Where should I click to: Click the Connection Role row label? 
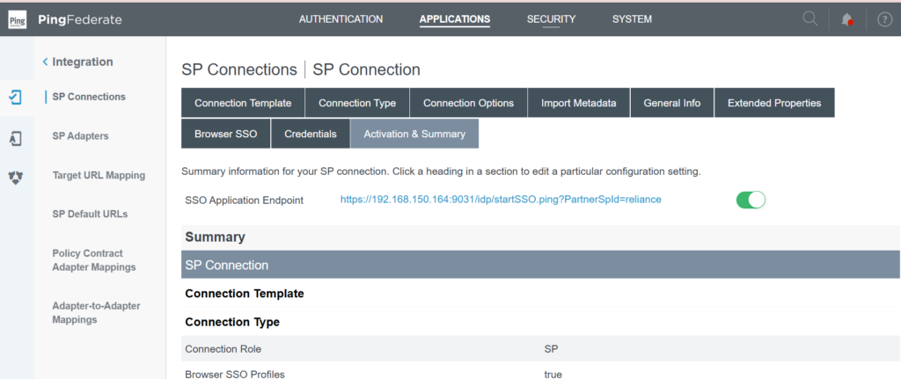click(x=223, y=348)
